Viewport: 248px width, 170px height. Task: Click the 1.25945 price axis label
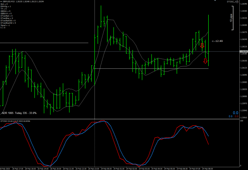[244, 110]
